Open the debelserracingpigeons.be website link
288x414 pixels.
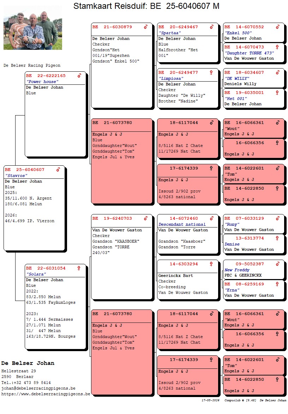point(46,394)
